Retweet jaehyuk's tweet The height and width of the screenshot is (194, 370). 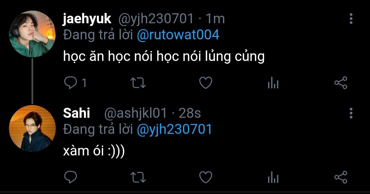coord(138,83)
